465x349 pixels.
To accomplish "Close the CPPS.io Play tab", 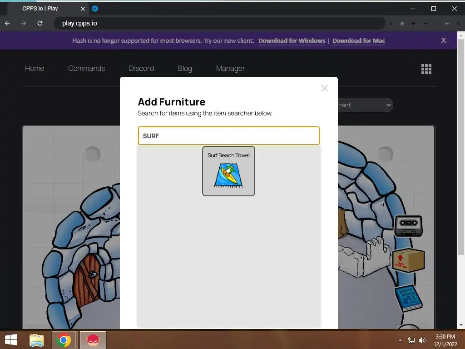I will coord(83,9).
